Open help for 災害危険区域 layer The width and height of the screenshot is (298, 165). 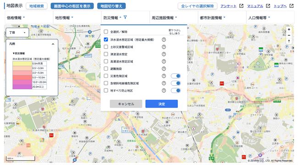pyautogui.click(x=164, y=76)
